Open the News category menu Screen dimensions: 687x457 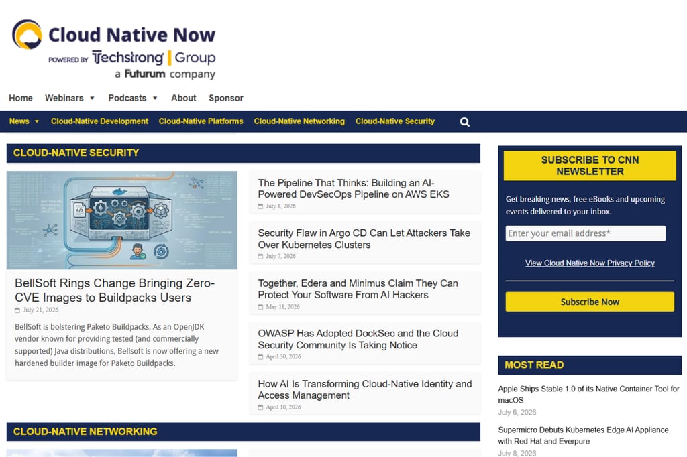click(x=19, y=121)
